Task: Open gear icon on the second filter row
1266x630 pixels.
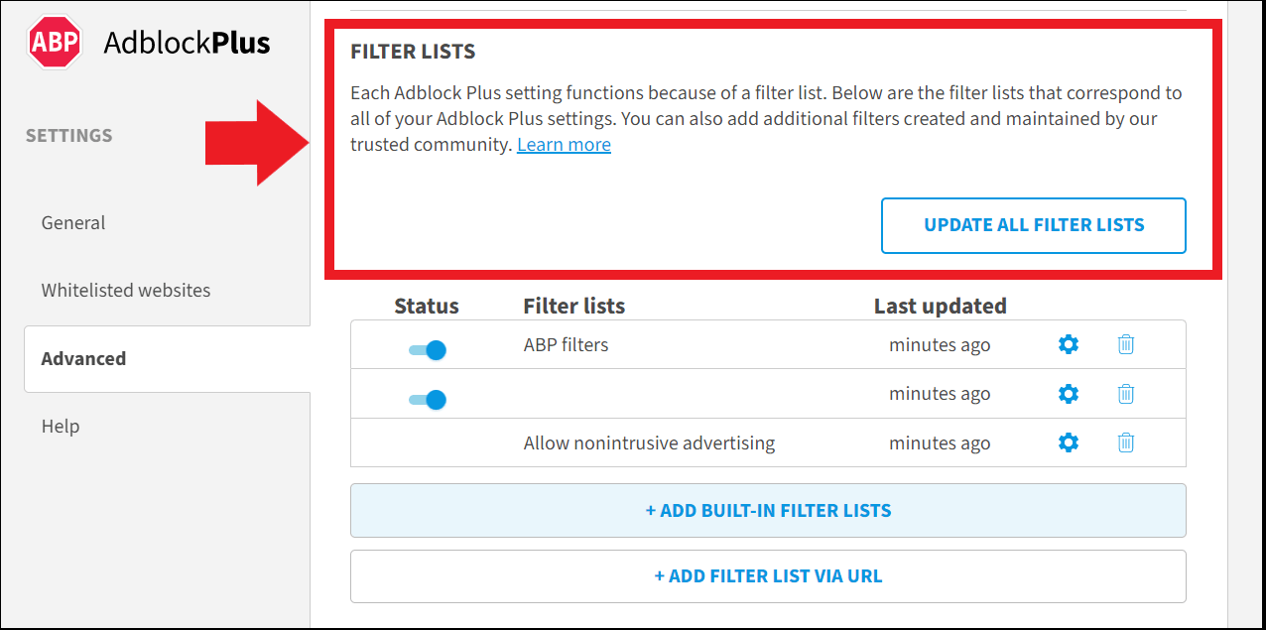Action: [x=1068, y=394]
